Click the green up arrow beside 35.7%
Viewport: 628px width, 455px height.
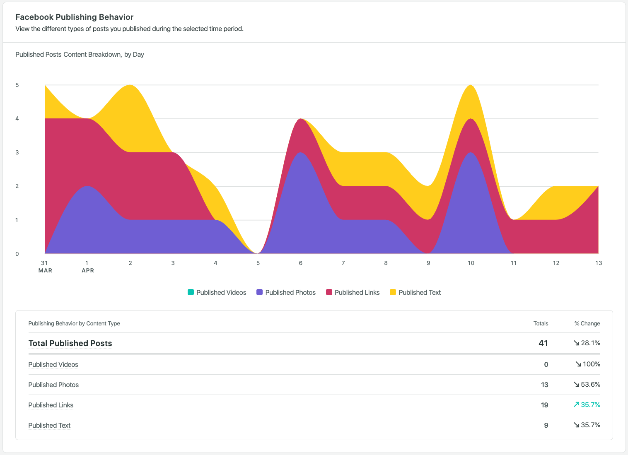tap(576, 404)
